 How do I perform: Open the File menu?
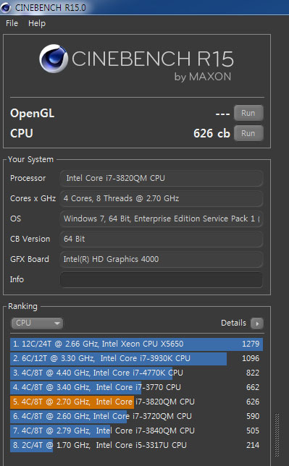pos(12,23)
